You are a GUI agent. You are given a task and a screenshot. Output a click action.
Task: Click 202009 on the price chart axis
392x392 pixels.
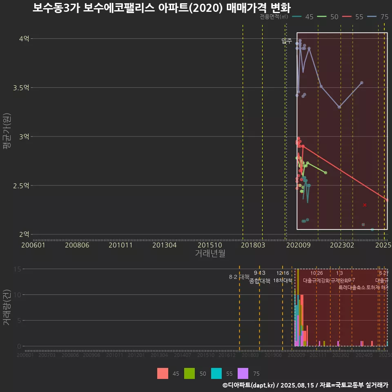coord(298,245)
